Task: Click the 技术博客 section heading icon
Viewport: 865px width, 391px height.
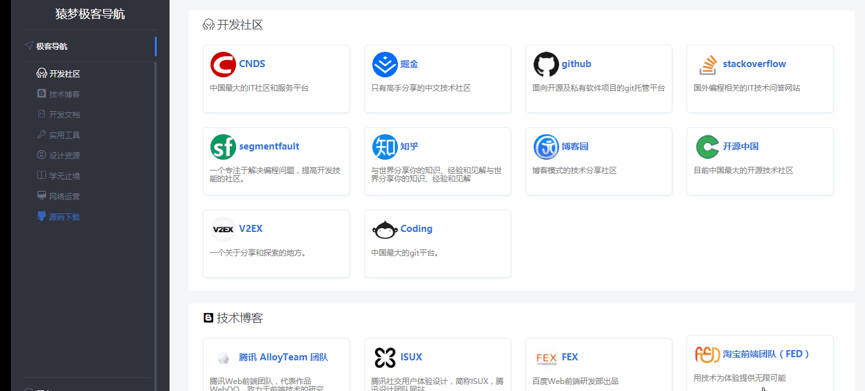Action: click(208, 318)
